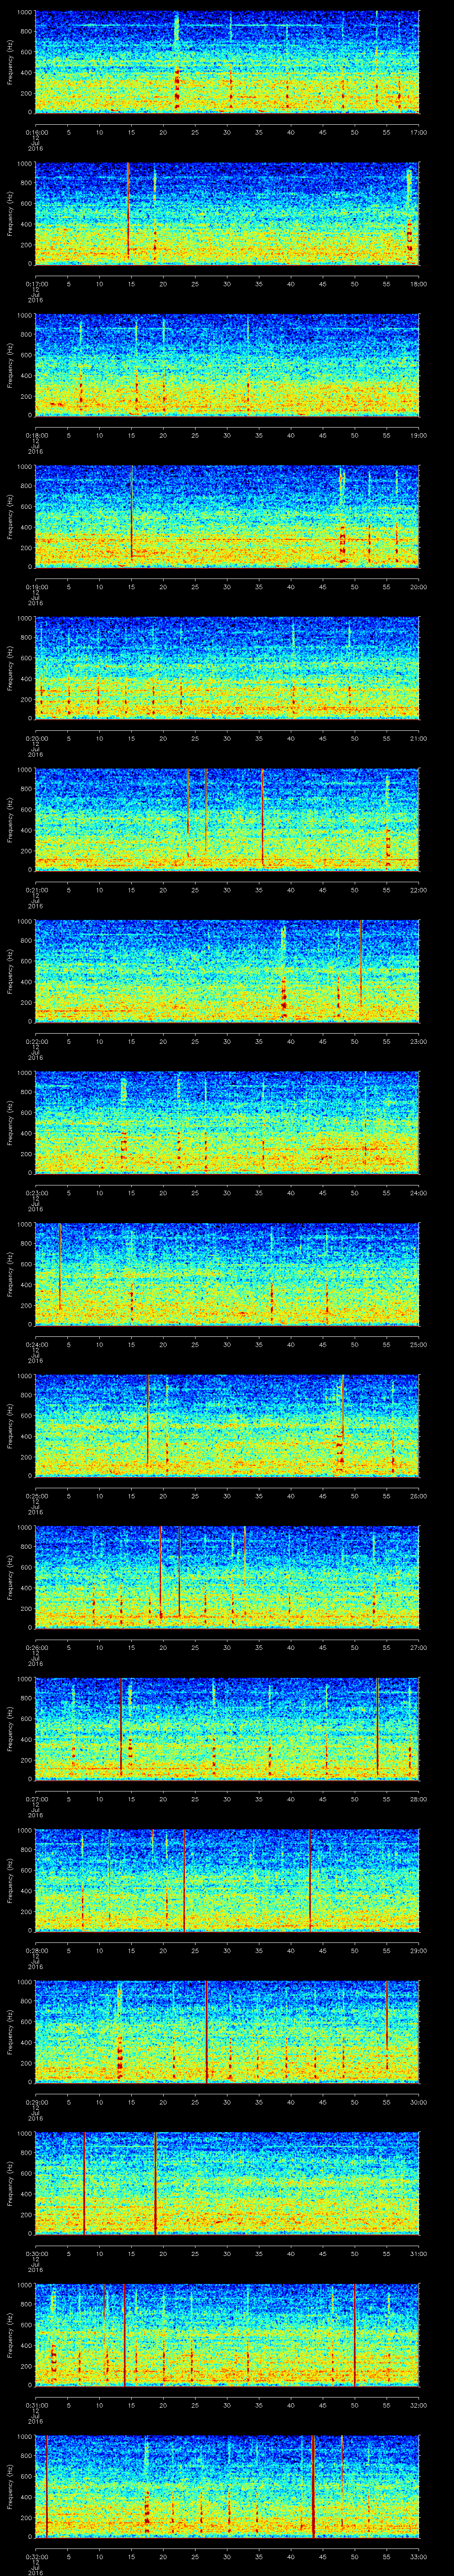Select the '0:29:00' start time label
Image resolution: width=454 pixels, height=2576 pixels.
[x=36, y=2101]
